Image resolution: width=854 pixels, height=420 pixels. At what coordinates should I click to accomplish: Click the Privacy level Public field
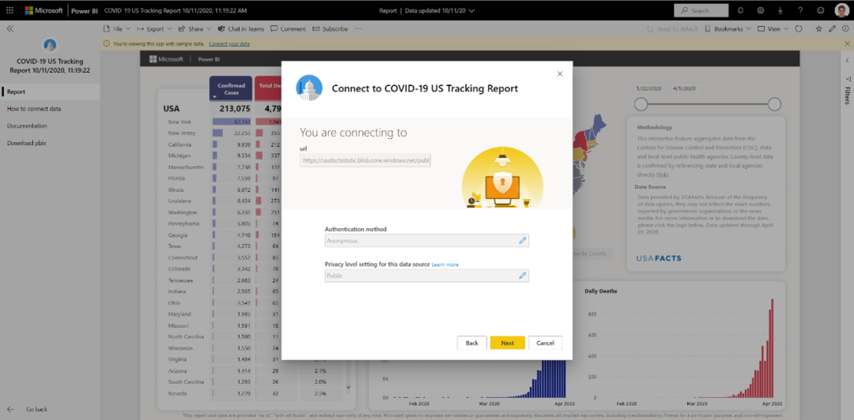[426, 276]
